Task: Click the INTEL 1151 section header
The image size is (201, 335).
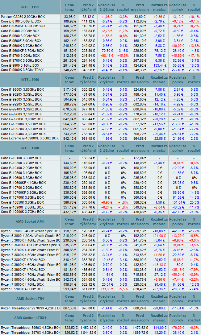Action: [x=30, y=7]
